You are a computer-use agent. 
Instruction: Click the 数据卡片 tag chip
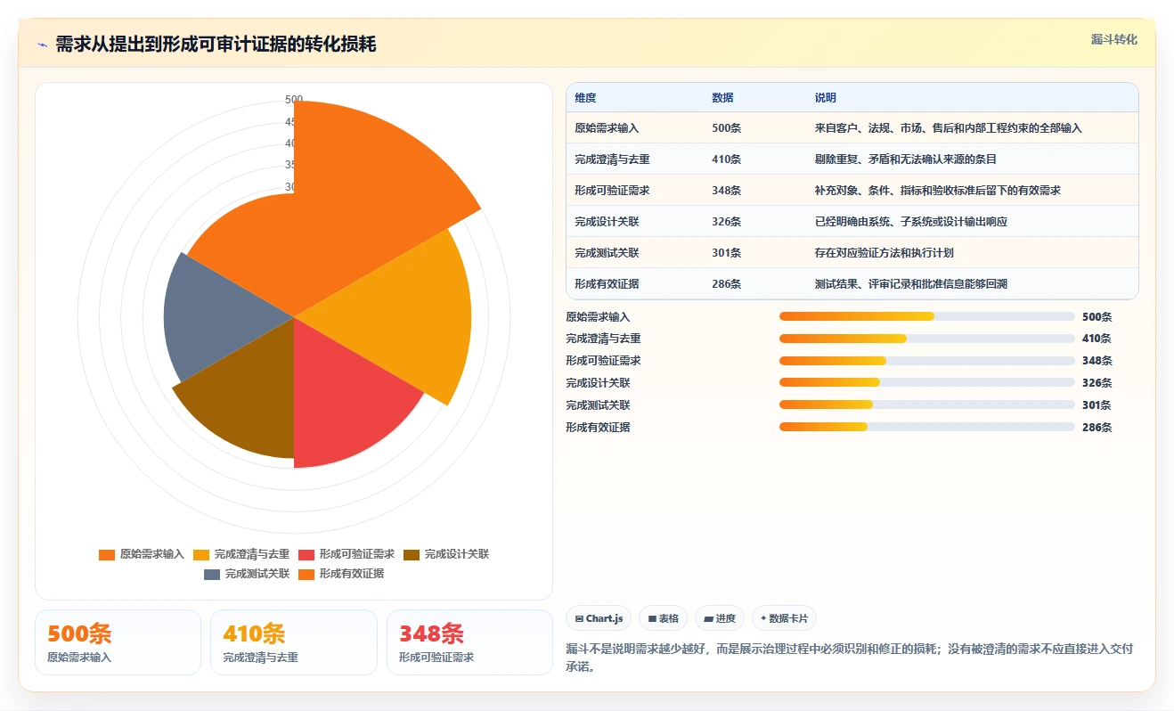[x=784, y=618]
